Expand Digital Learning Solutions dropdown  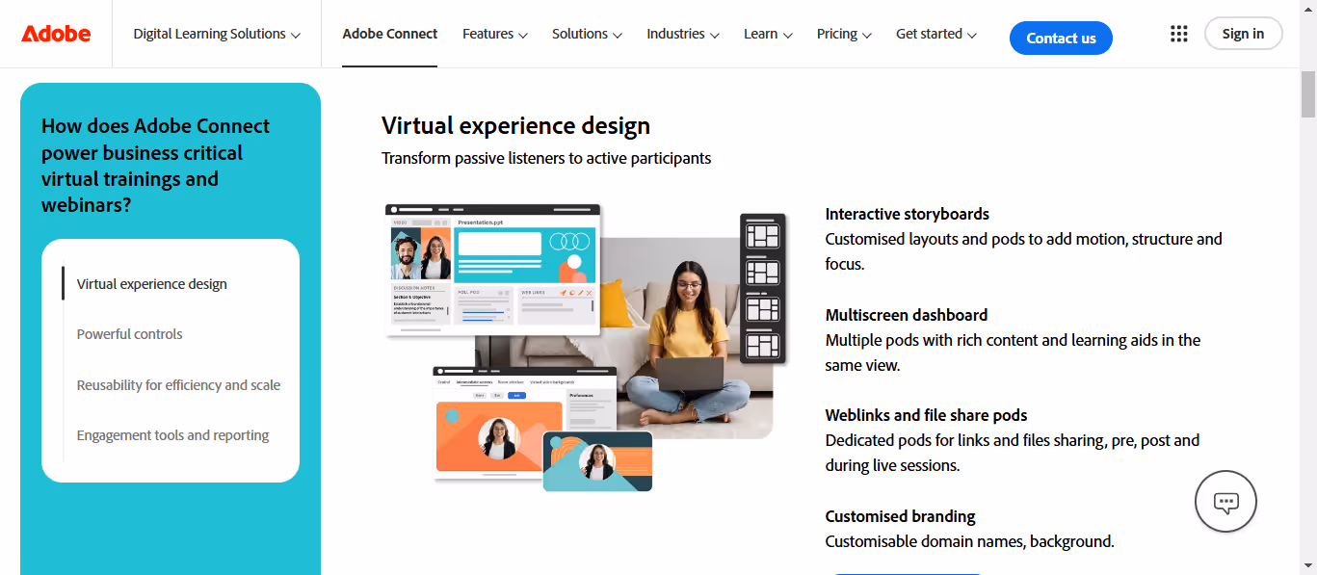click(217, 34)
